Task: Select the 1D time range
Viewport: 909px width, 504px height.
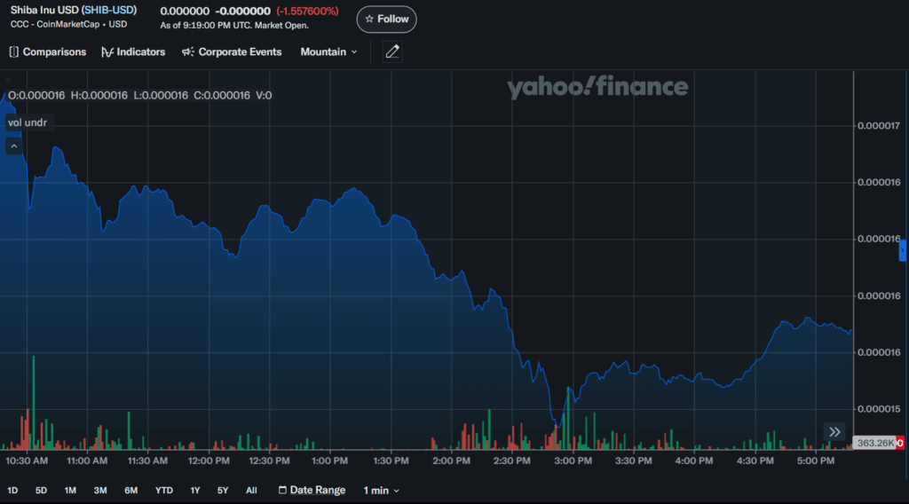Action: click(12, 490)
